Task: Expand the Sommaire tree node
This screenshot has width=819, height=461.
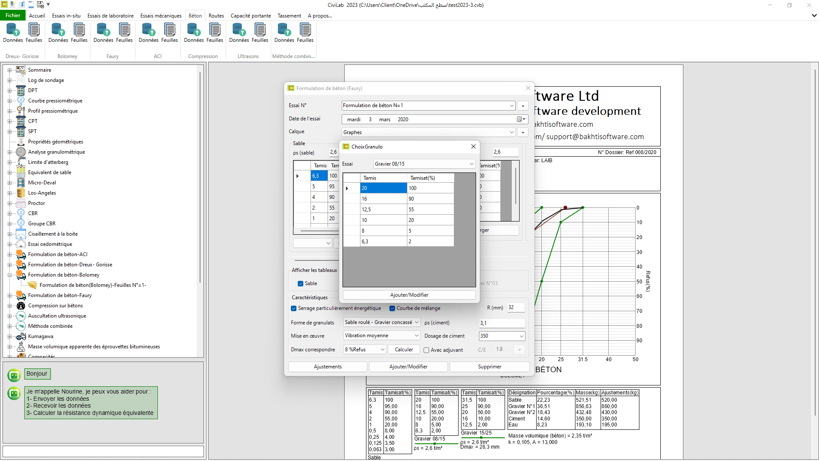Action: pyautogui.click(x=9, y=70)
